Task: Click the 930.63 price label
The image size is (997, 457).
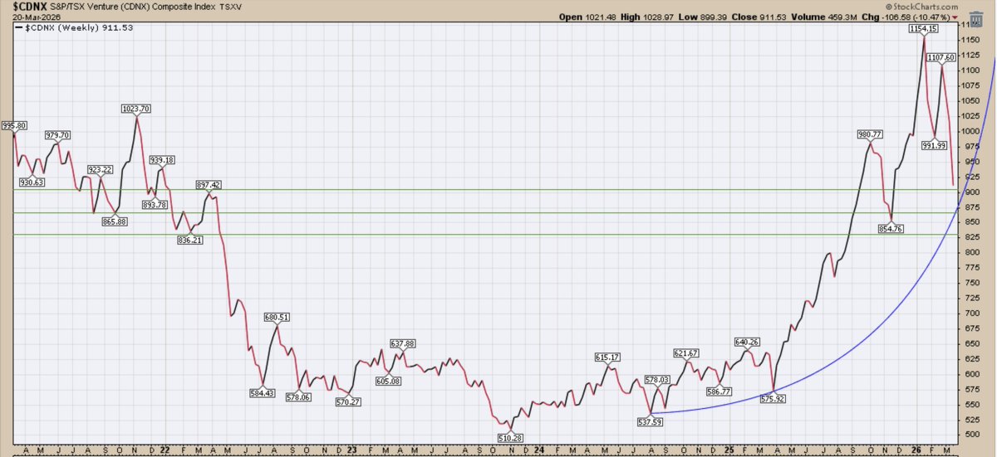Action: click(x=31, y=182)
